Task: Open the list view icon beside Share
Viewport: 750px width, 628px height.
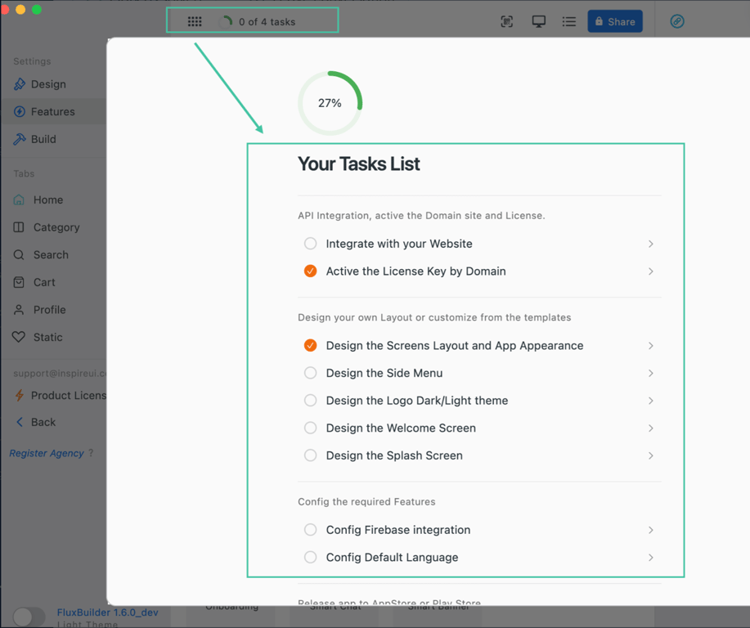Action: (x=569, y=22)
